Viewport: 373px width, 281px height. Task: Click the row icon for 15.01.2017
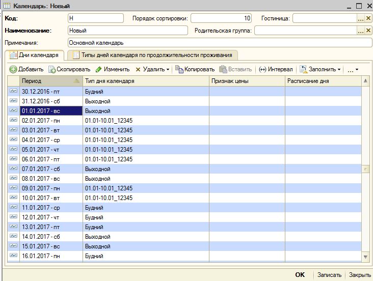14,246
